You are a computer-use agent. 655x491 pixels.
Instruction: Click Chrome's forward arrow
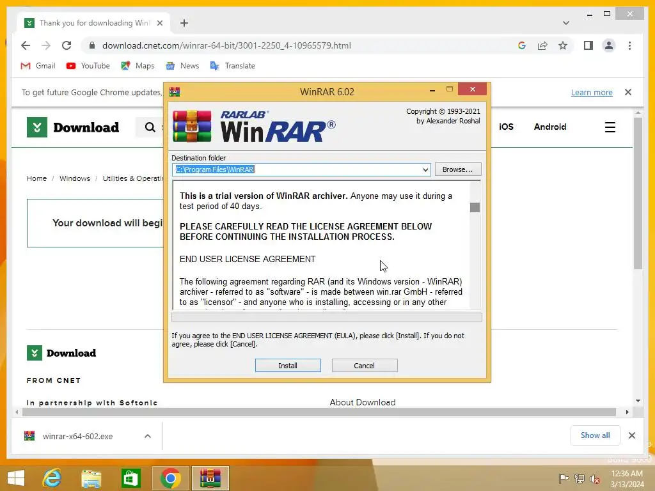[x=46, y=45]
